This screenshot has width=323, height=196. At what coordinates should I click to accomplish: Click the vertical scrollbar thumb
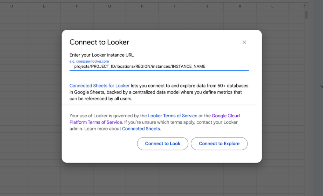[306, 15]
